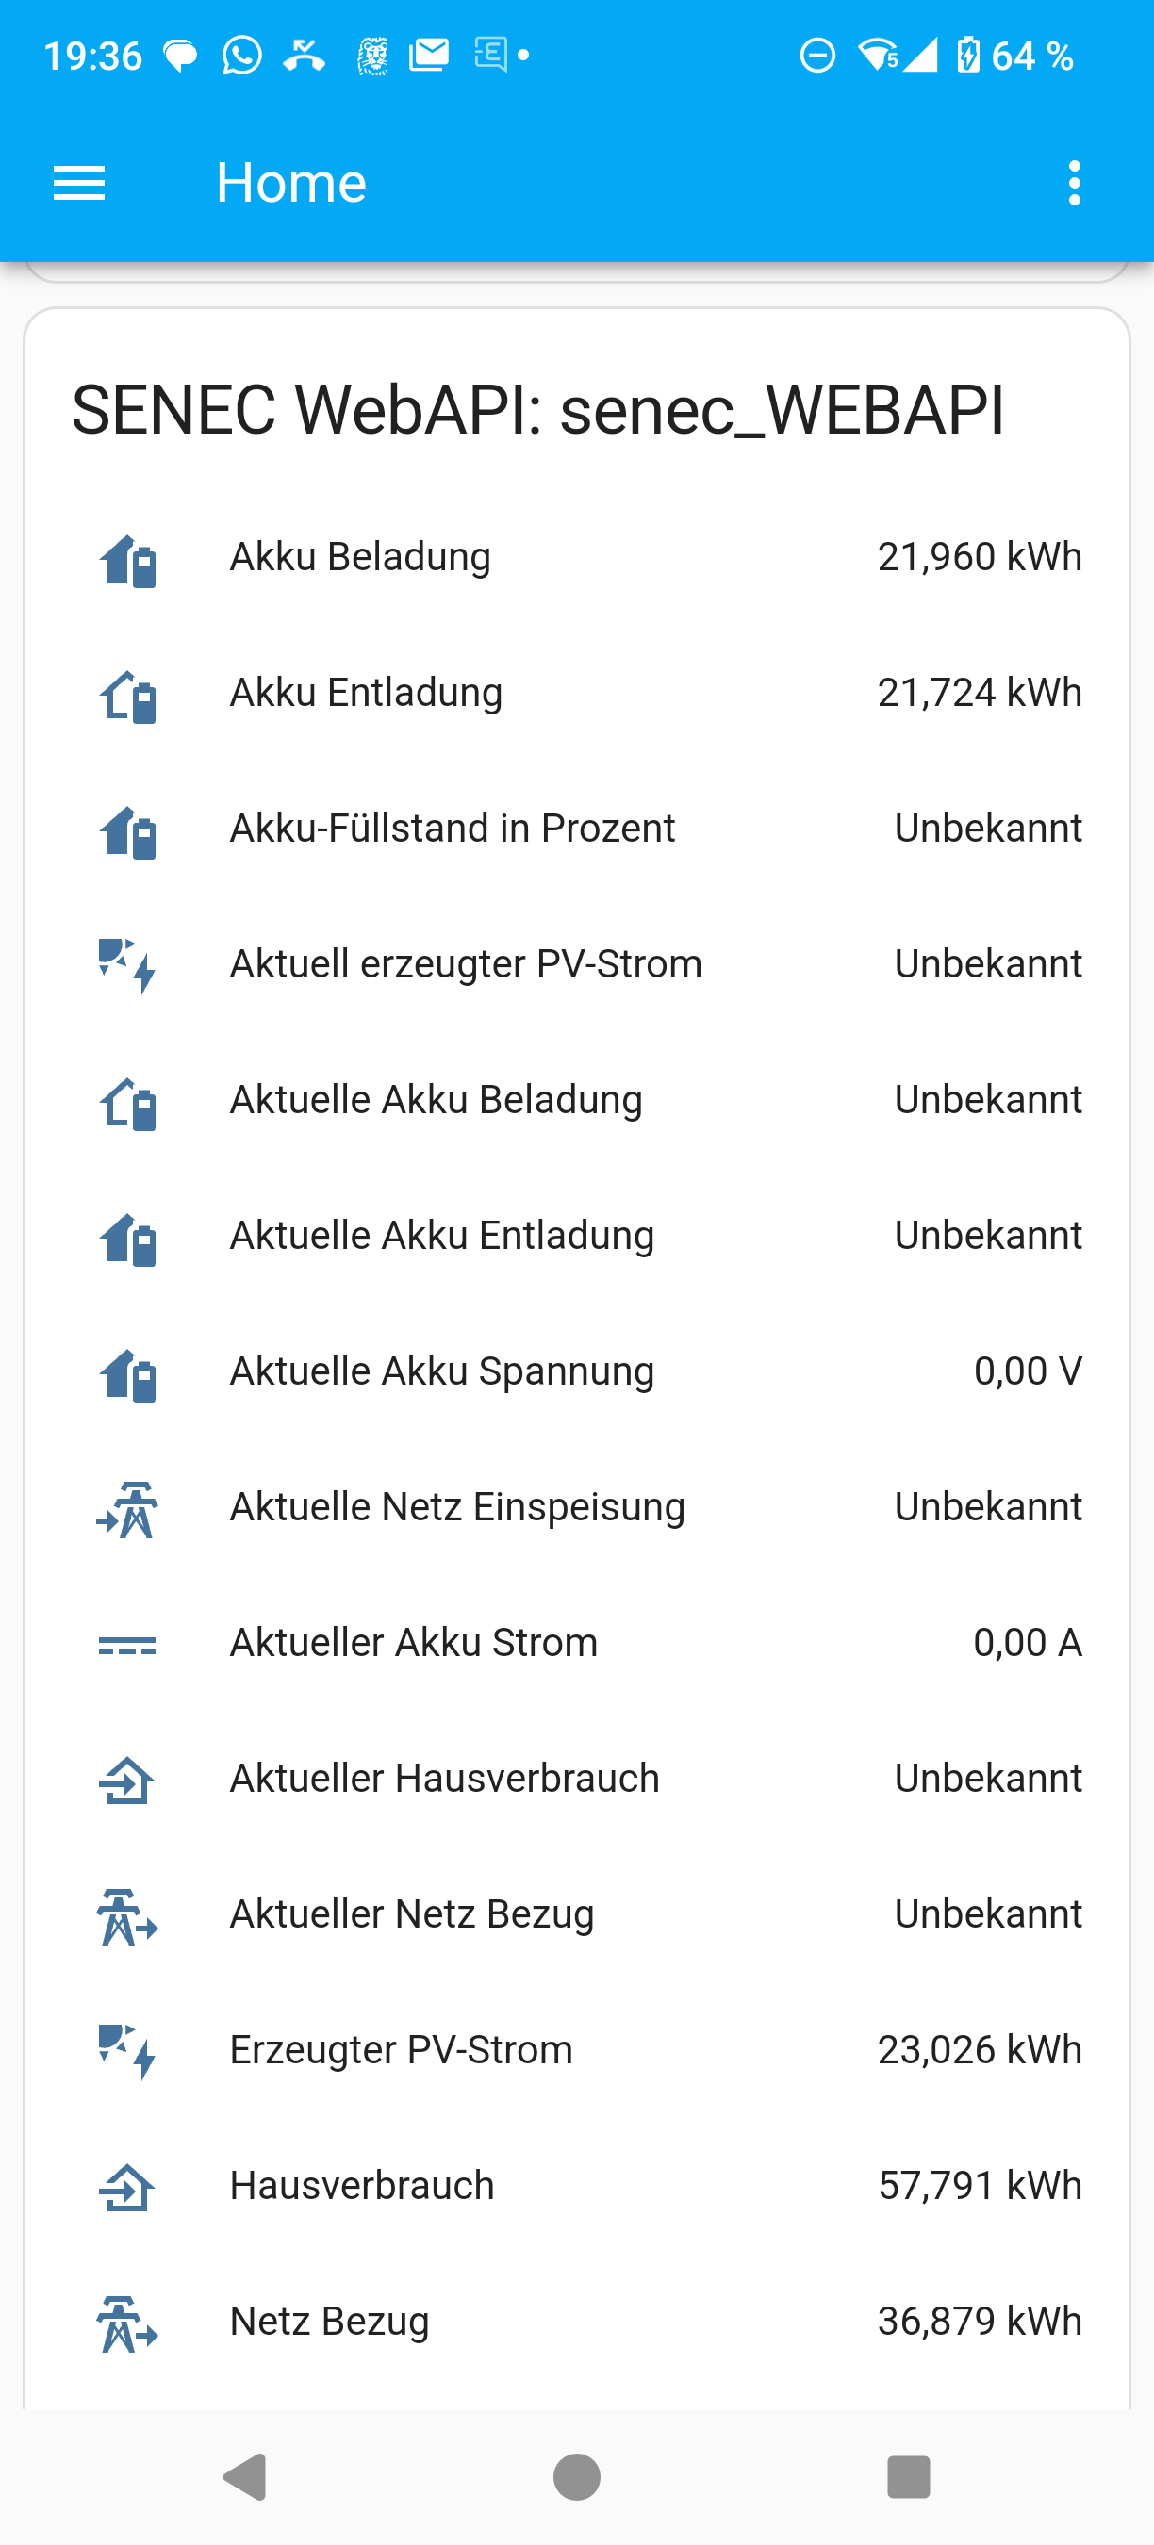
Task: Tap the Erzeugter PV-Strom solar icon
Action: click(x=127, y=2051)
